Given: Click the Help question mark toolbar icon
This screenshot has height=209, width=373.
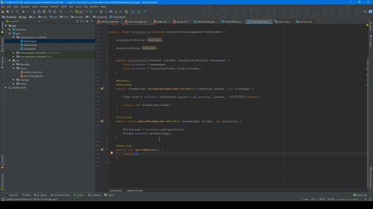Looking at the screenshot, I should tap(145, 12).
